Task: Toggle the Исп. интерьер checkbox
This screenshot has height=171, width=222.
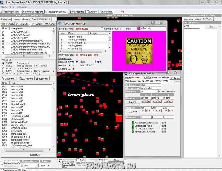Action: click(159, 91)
